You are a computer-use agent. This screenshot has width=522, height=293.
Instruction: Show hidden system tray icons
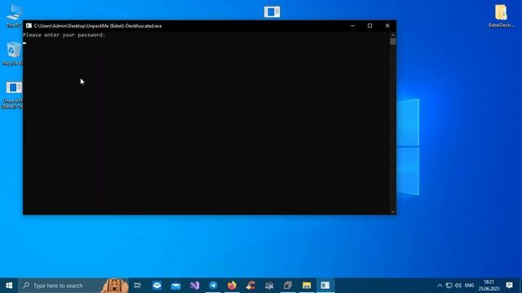pos(440,286)
